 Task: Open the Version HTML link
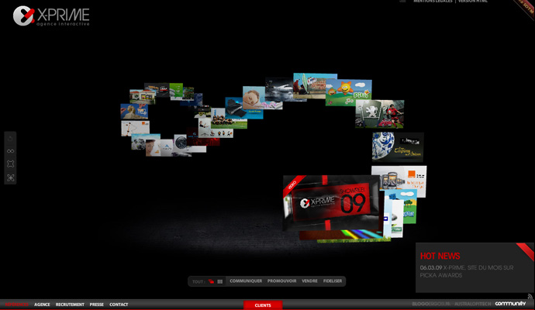[x=472, y=2]
